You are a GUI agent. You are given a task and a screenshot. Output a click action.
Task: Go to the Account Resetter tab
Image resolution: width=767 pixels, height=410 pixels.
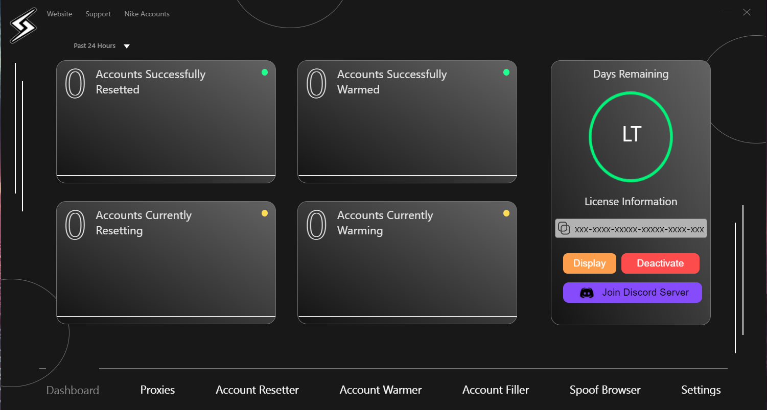point(257,390)
